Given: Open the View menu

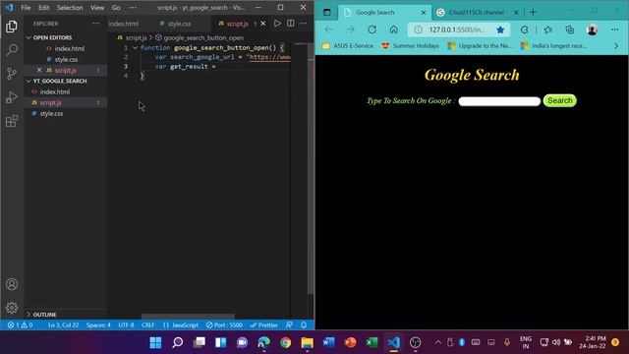Looking at the screenshot, I should [97, 8].
